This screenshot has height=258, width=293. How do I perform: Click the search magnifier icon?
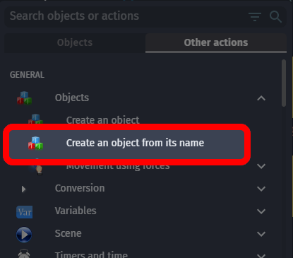tap(275, 16)
